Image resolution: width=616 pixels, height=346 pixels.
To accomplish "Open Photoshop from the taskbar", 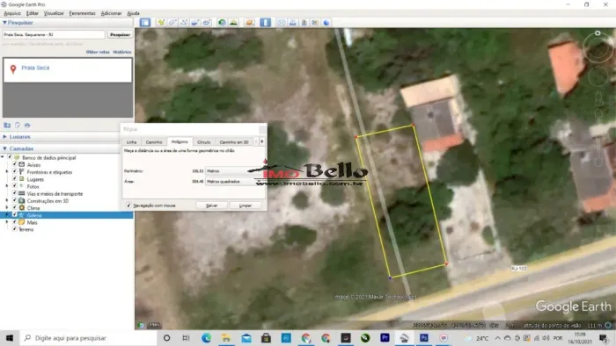I will [424, 338].
